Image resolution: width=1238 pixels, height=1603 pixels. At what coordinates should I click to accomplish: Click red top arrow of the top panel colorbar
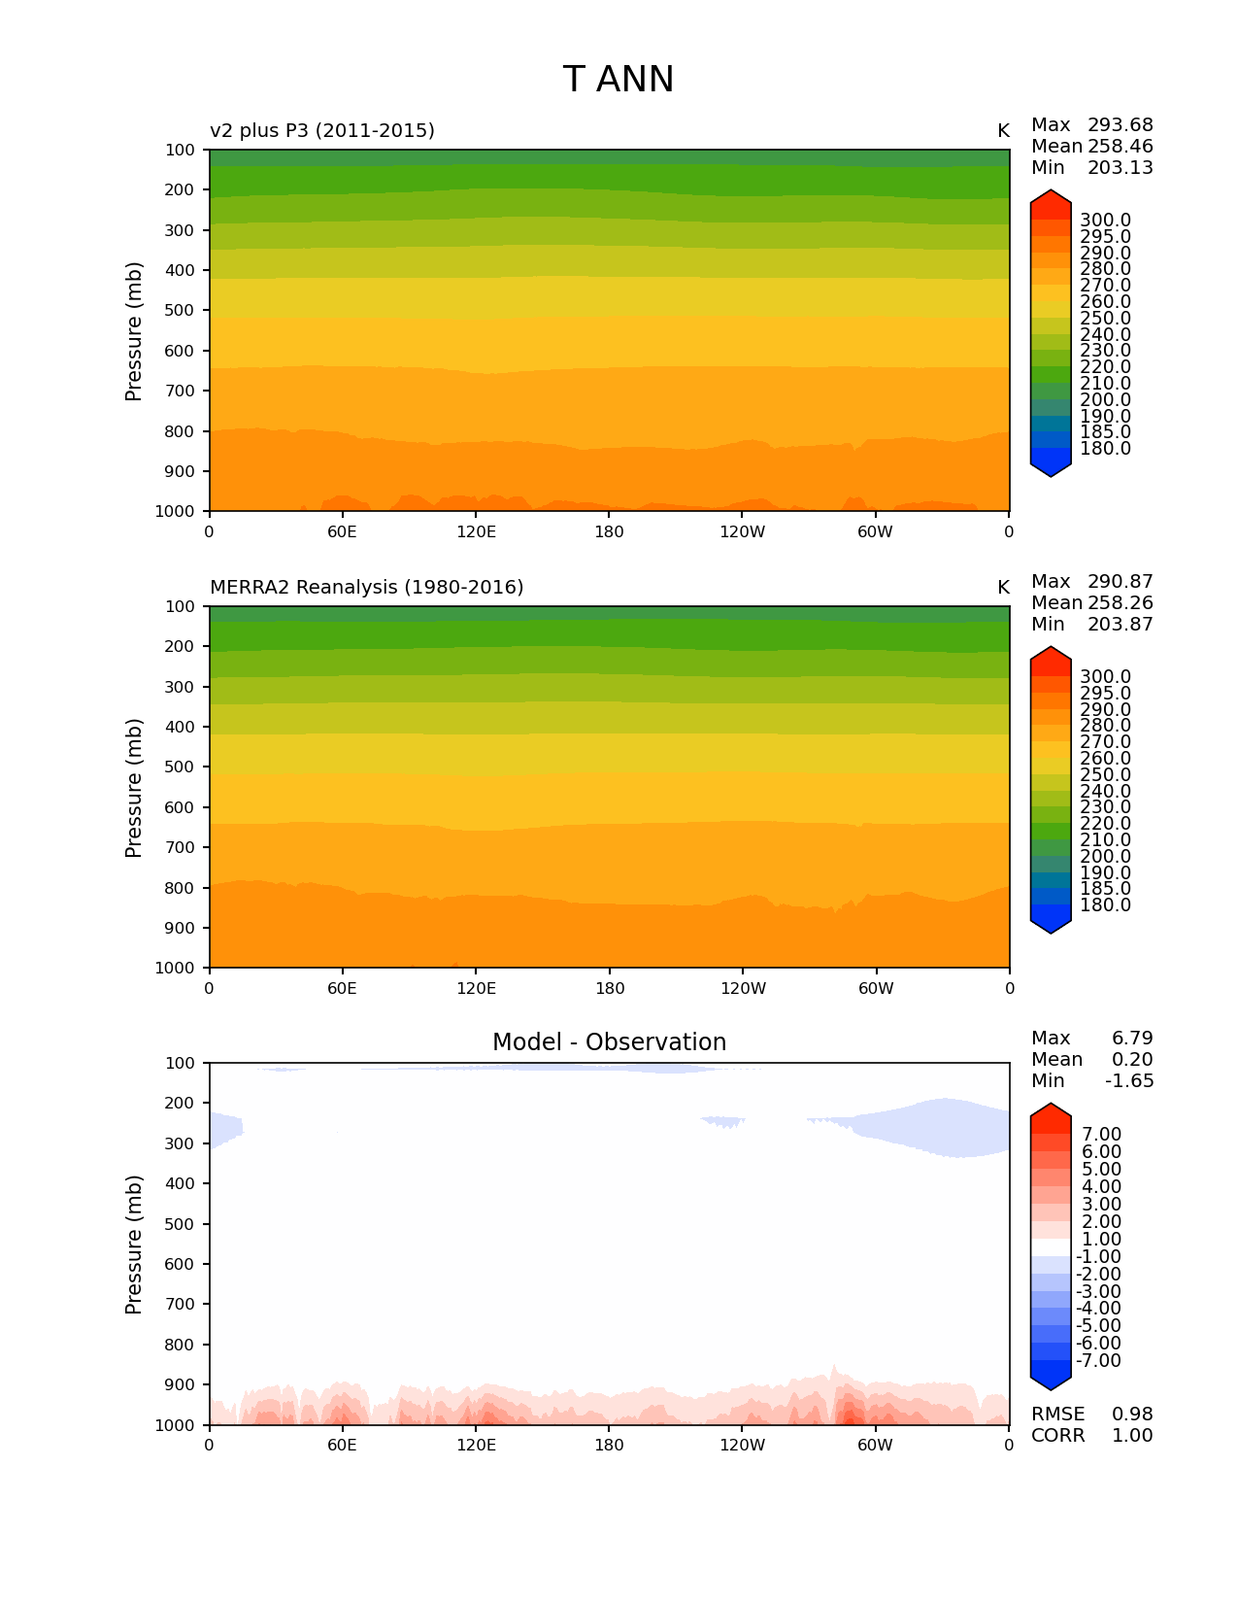pyautogui.click(x=1050, y=204)
